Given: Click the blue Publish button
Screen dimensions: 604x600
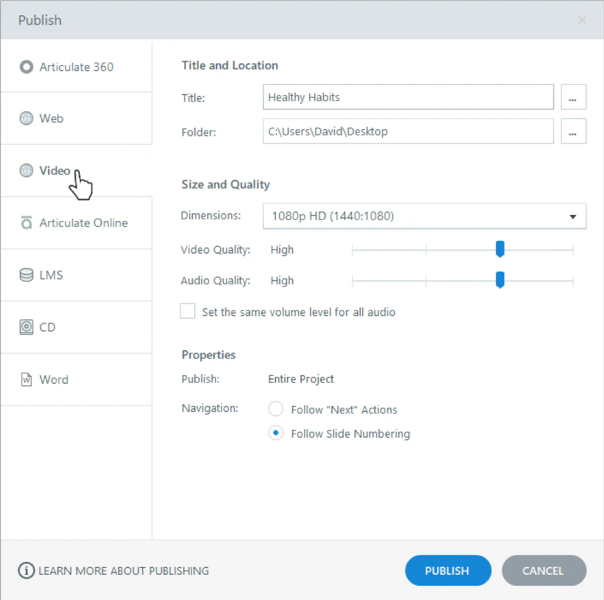Looking at the screenshot, I should click(448, 571).
